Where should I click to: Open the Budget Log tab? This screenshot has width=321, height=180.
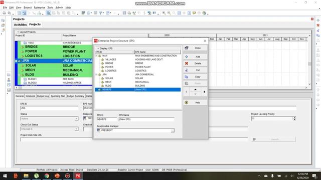(x=43, y=96)
